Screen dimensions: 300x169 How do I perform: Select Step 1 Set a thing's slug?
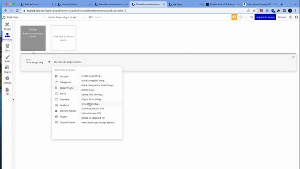(35, 61)
